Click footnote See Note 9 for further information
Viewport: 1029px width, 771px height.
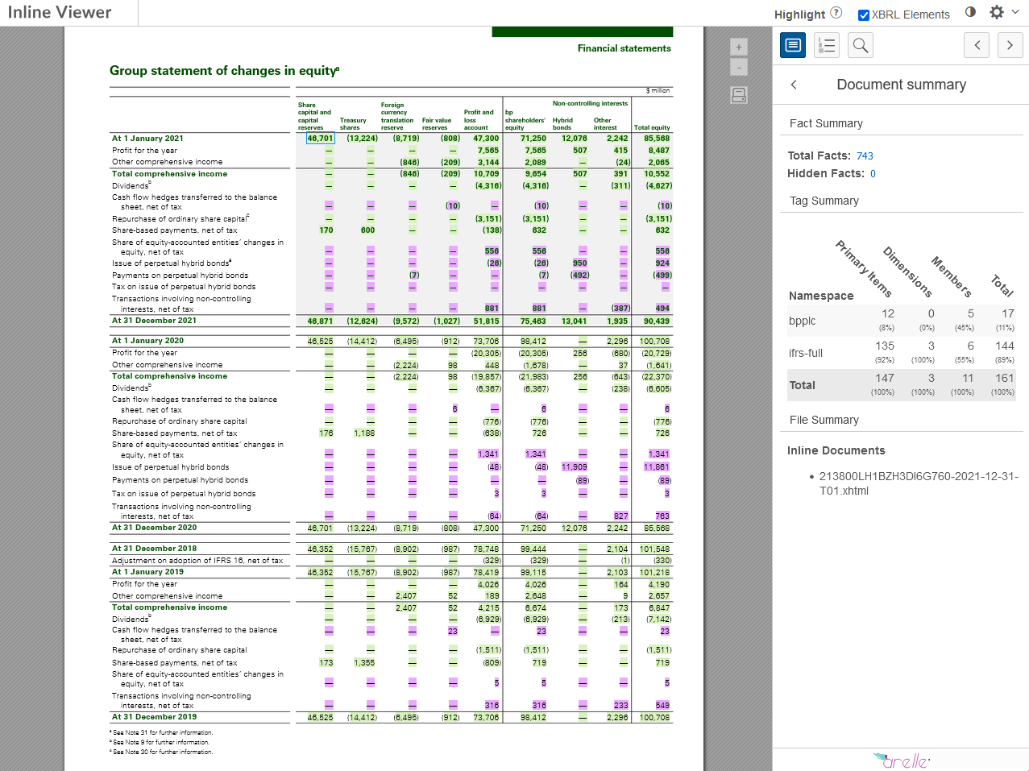(160, 743)
